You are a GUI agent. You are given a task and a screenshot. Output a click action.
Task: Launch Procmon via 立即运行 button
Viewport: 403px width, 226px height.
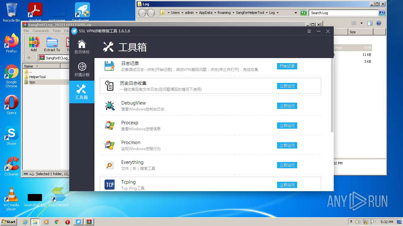pyautogui.click(x=287, y=145)
